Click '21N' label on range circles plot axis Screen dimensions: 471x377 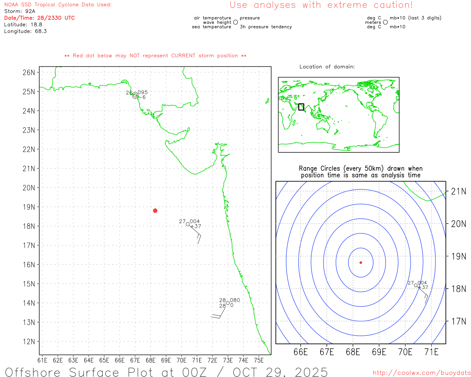pos(458,191)
